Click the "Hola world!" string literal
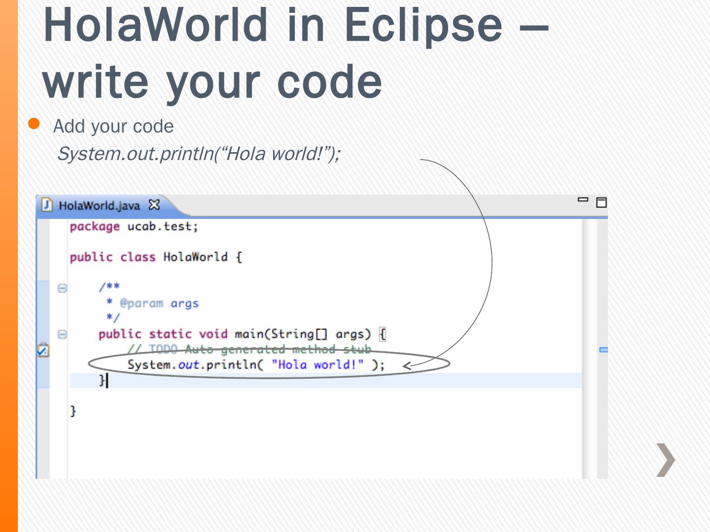 pyautogui.click(x=318, y=365)
